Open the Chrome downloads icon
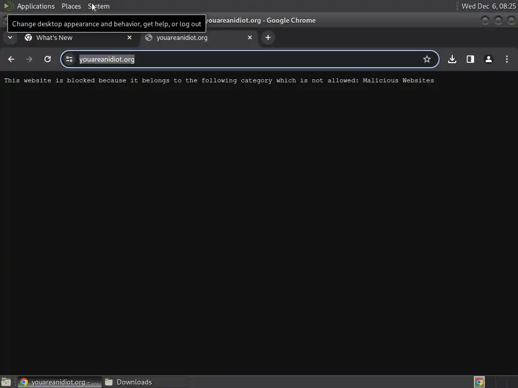Screen dimensions: 518x388 click(452, 59)
